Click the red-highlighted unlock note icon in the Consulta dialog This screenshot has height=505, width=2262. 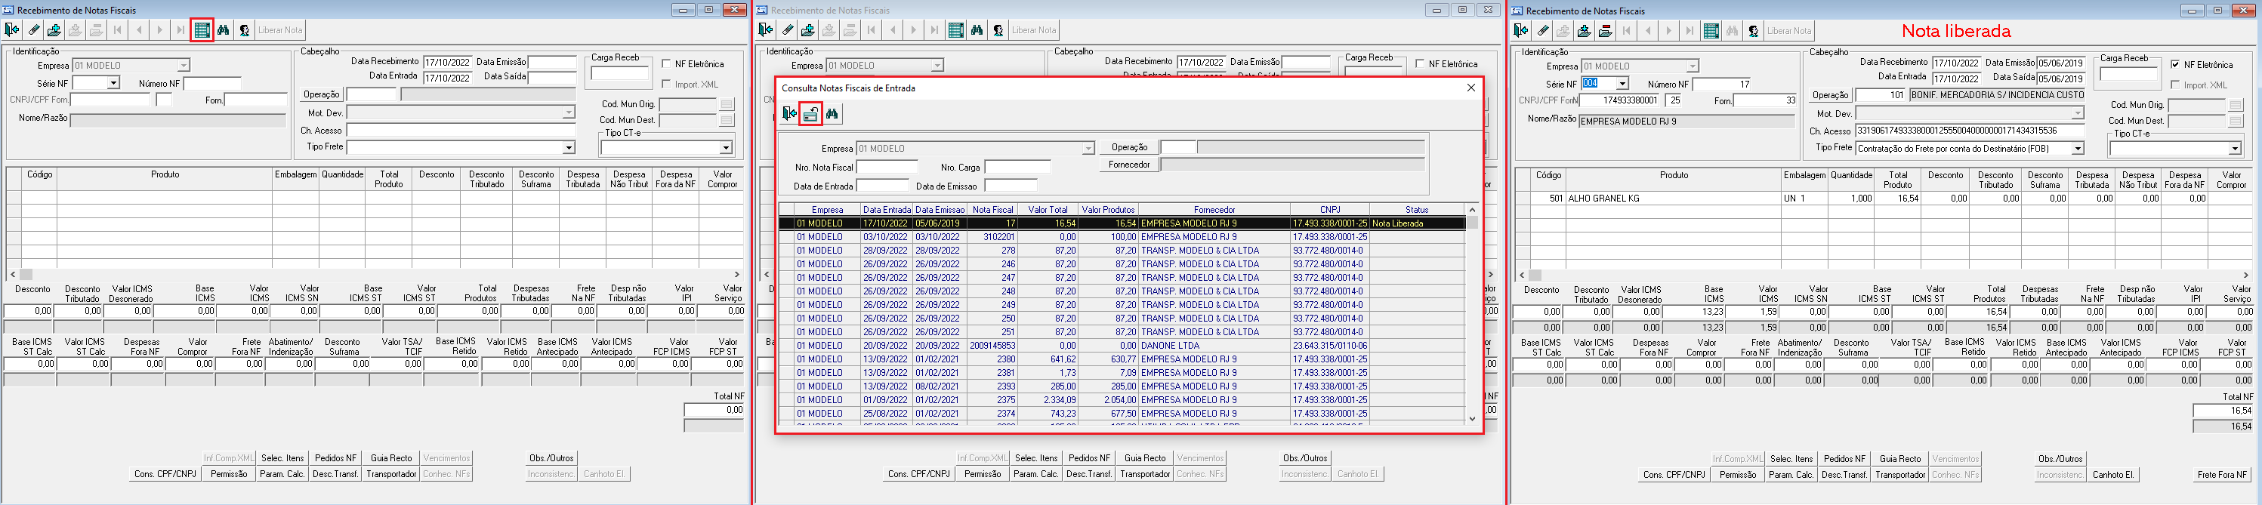pos(810,113)
